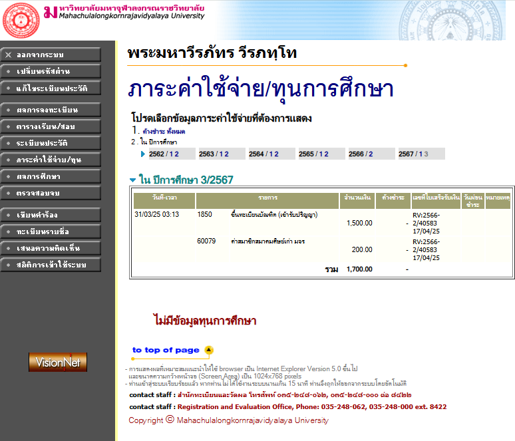Click the up arrow icon beside 'to top of page'

pyautogui.click(x=208, y=350)
